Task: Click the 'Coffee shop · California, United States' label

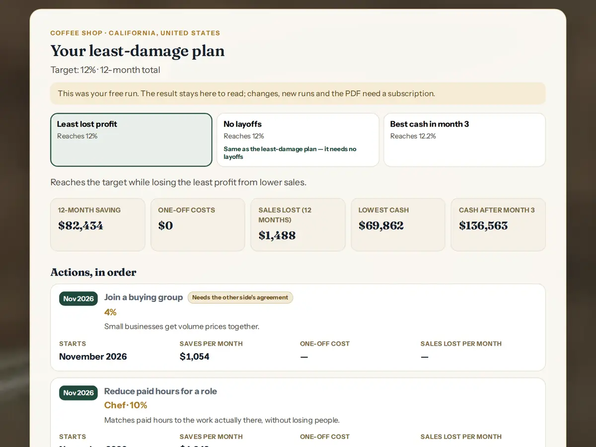Action: (x=135, y=33)
